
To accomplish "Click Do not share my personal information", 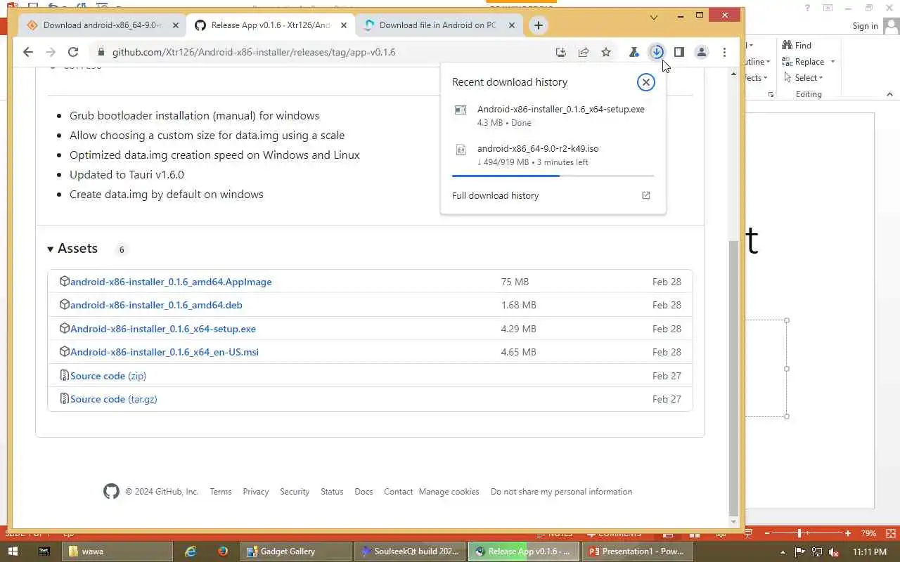I will point(562,492).
